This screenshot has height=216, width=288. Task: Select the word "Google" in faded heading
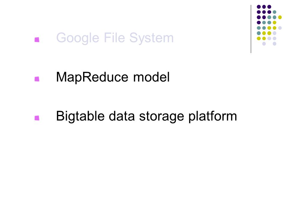coord(78,38)
